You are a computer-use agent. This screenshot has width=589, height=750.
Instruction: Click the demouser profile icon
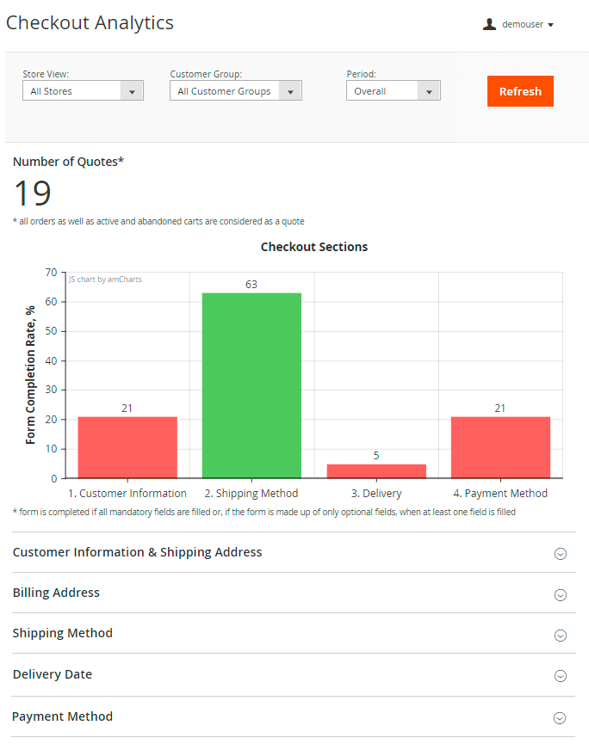coord(489,25)
